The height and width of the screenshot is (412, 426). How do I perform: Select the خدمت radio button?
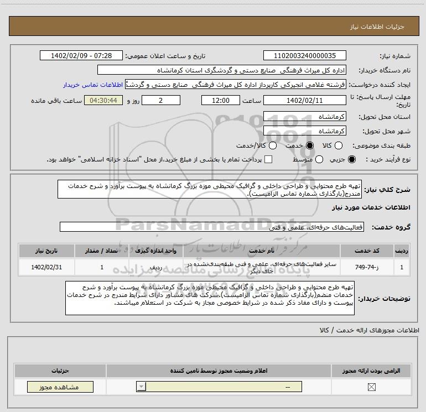[310, 145]
